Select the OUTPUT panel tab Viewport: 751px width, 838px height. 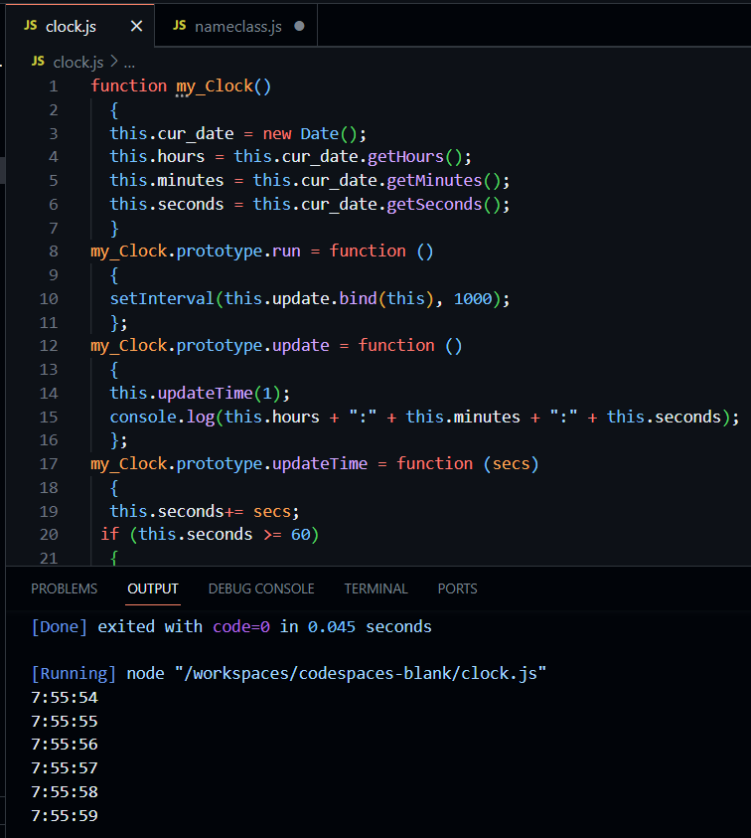pos(153,588)
